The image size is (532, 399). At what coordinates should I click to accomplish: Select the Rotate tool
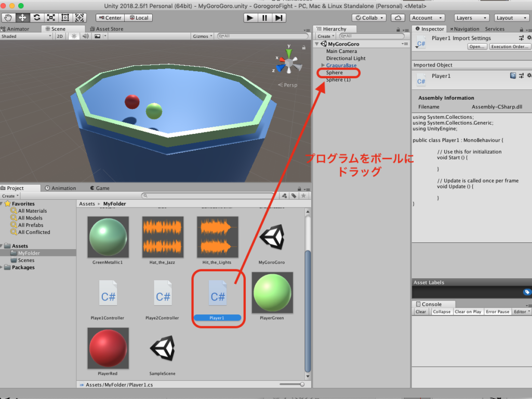point(36,18)
